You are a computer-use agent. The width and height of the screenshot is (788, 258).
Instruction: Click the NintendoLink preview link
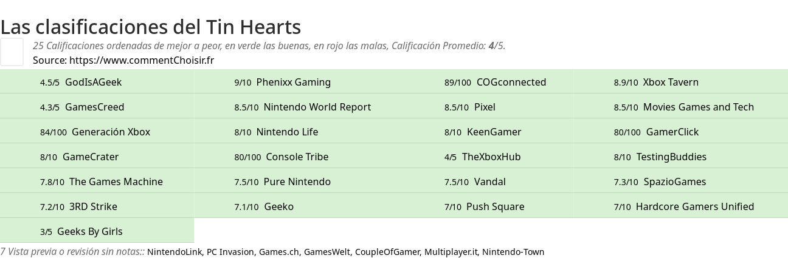(x=175, y=252)
